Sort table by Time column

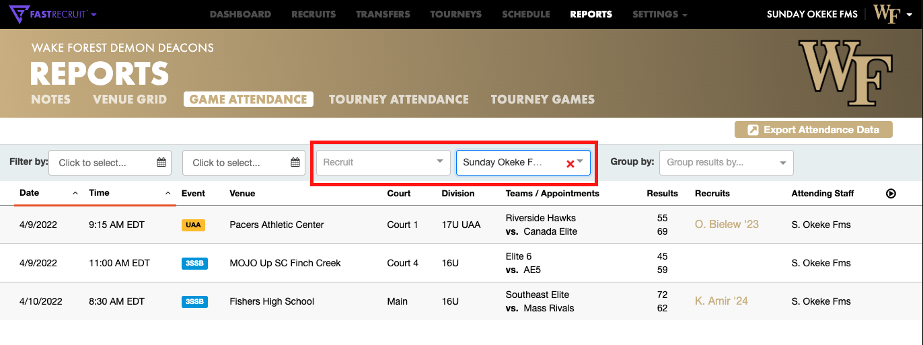(x=99, y=193)
